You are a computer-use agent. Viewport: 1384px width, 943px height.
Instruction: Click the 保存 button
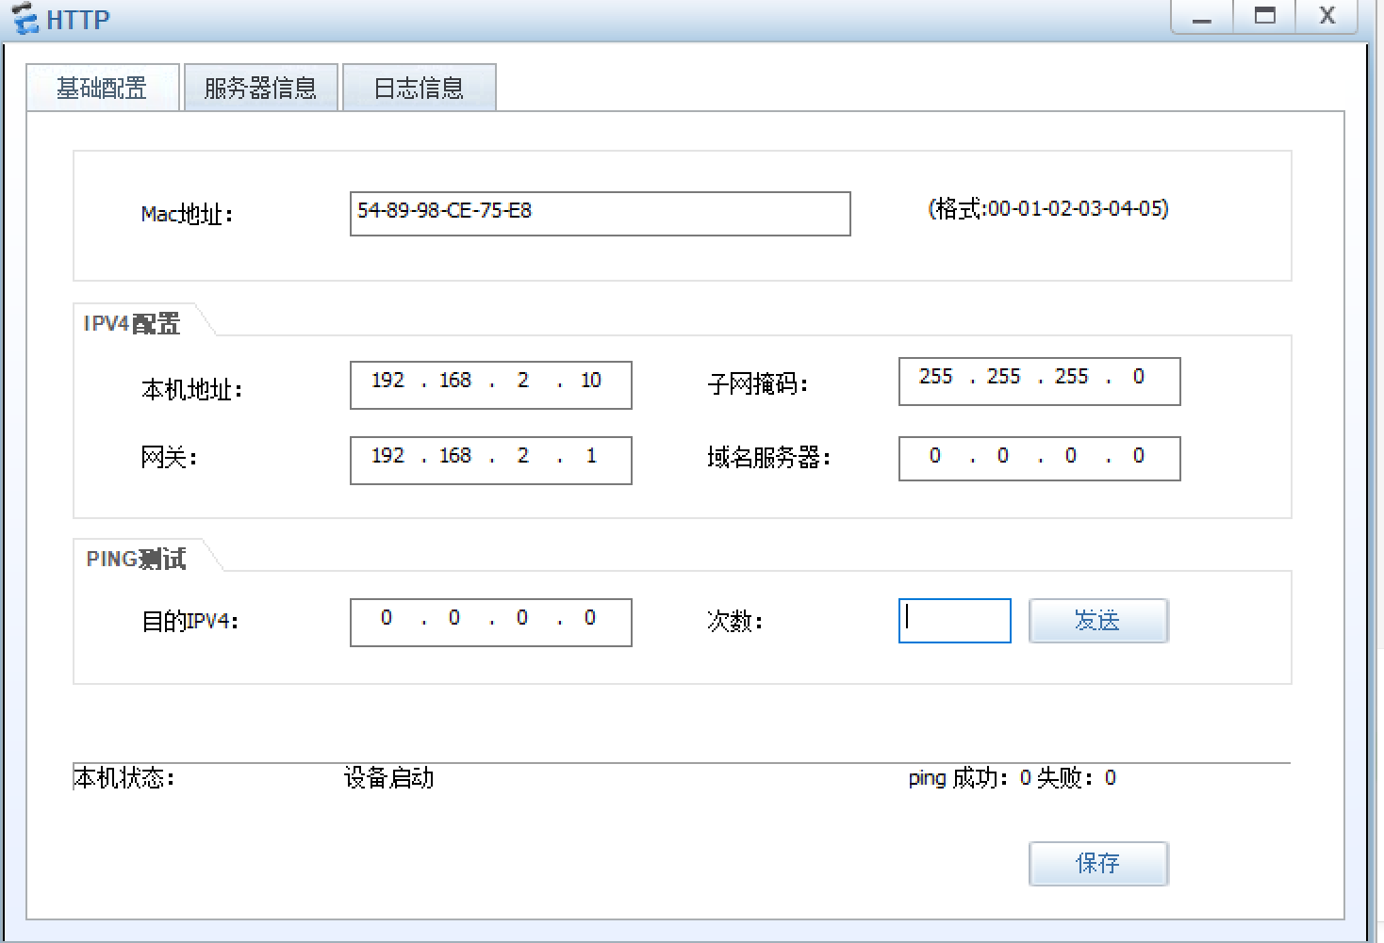1098,864
